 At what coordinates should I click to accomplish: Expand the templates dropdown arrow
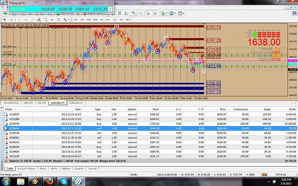pos(184,13)
